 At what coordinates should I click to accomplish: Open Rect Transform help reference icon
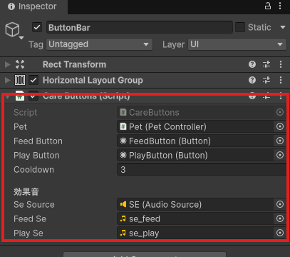point(252,64)
